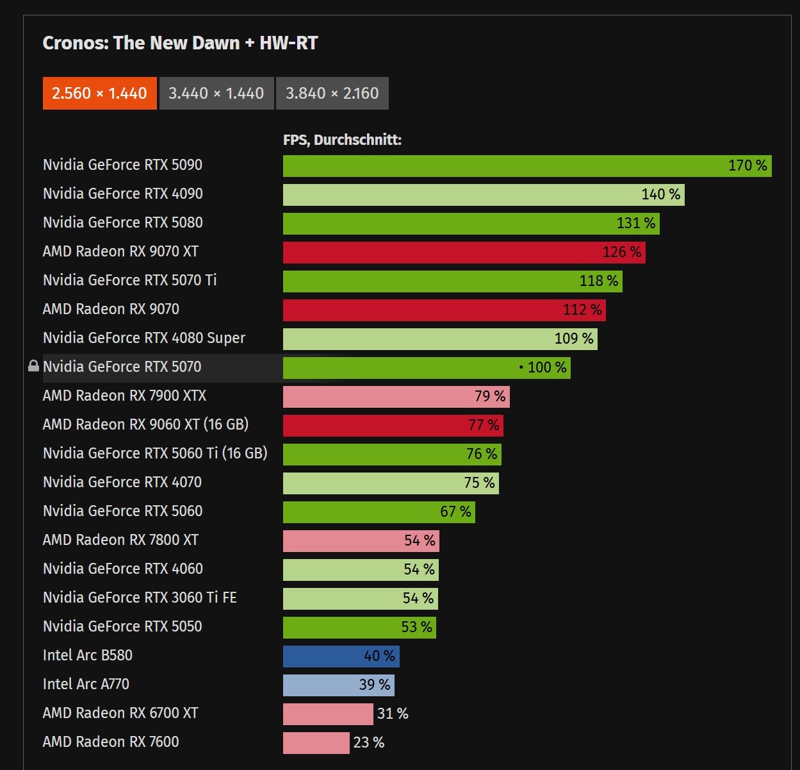Select the AMD Radeon RX 7900 XTX label

click(x=124, y=396)
